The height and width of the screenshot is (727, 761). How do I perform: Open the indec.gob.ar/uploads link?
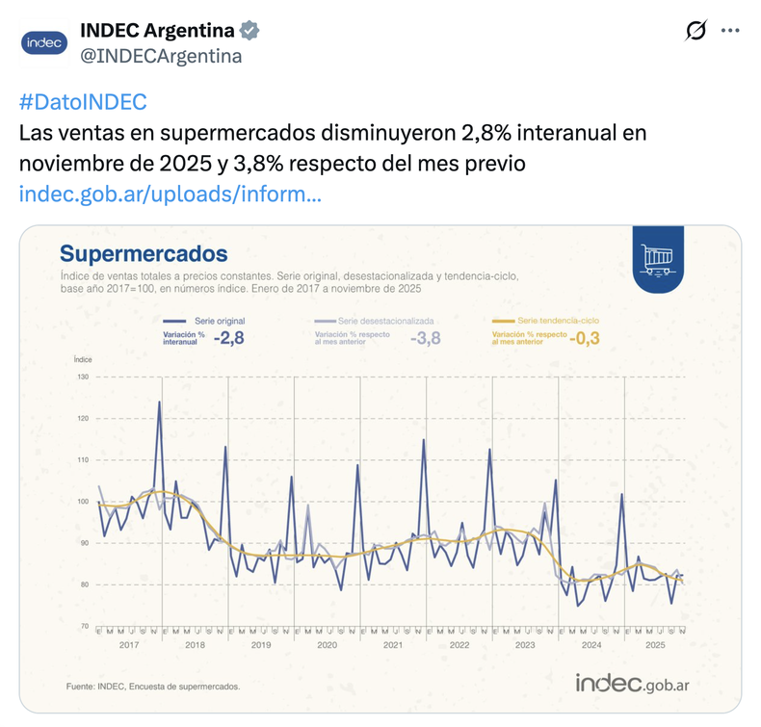pyautogui.click(x=170, y=195)
